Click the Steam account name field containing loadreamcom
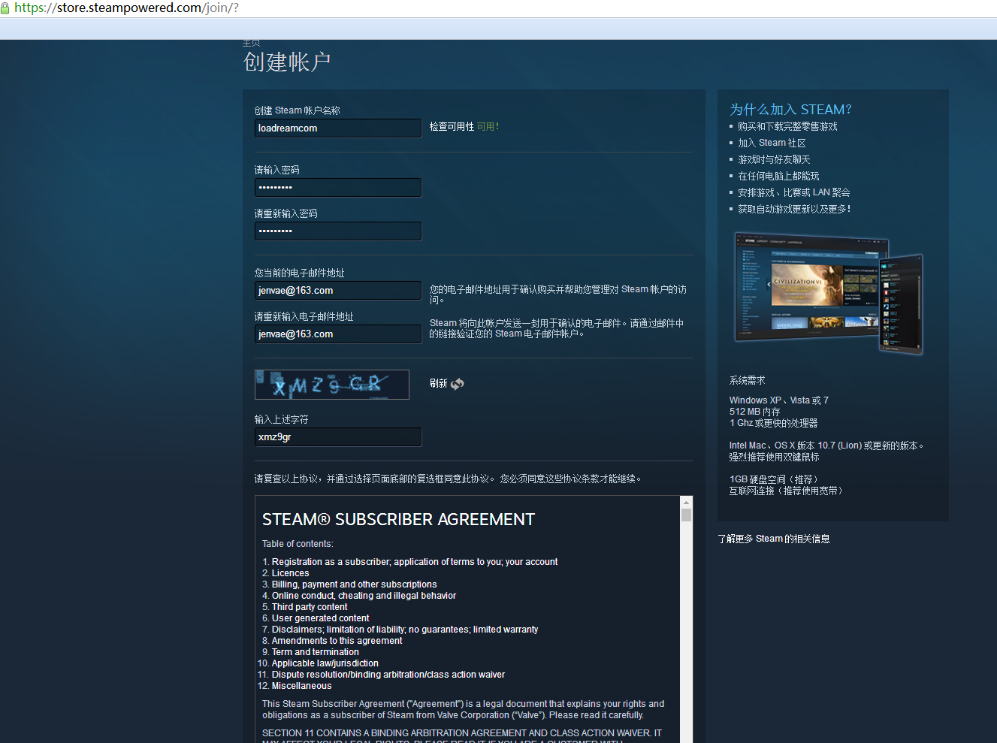The width and height of the screenshot is (997, 743). coord(338,128)
